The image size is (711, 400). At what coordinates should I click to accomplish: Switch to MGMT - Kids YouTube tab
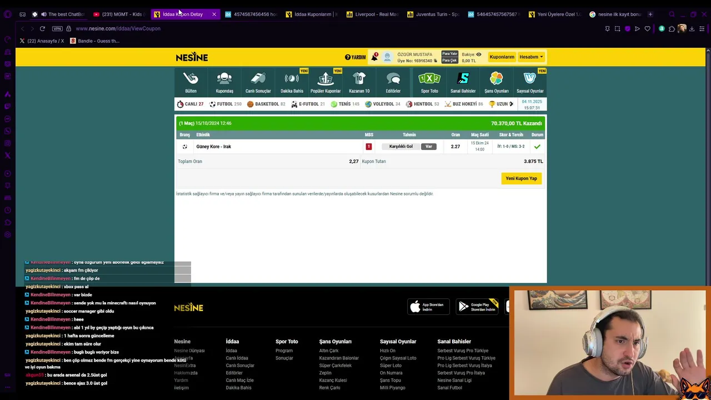118,14
